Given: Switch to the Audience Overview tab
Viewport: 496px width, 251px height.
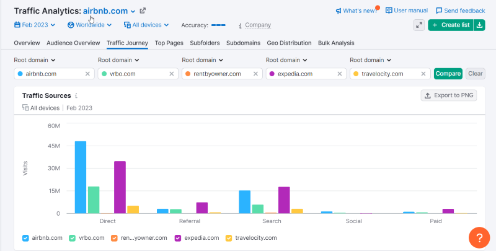Looking at the screenshot, I should (x=73, y=43).
